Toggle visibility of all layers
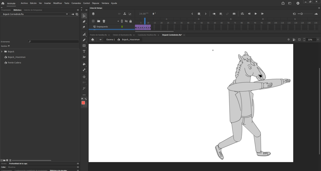This screenshot has height=171, width=321. coord(126,21)
